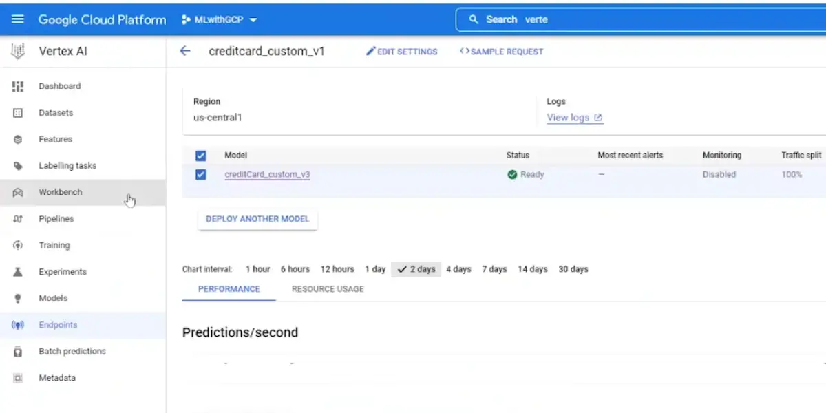Click the Metadata sidebar icon

pos(18,378)
